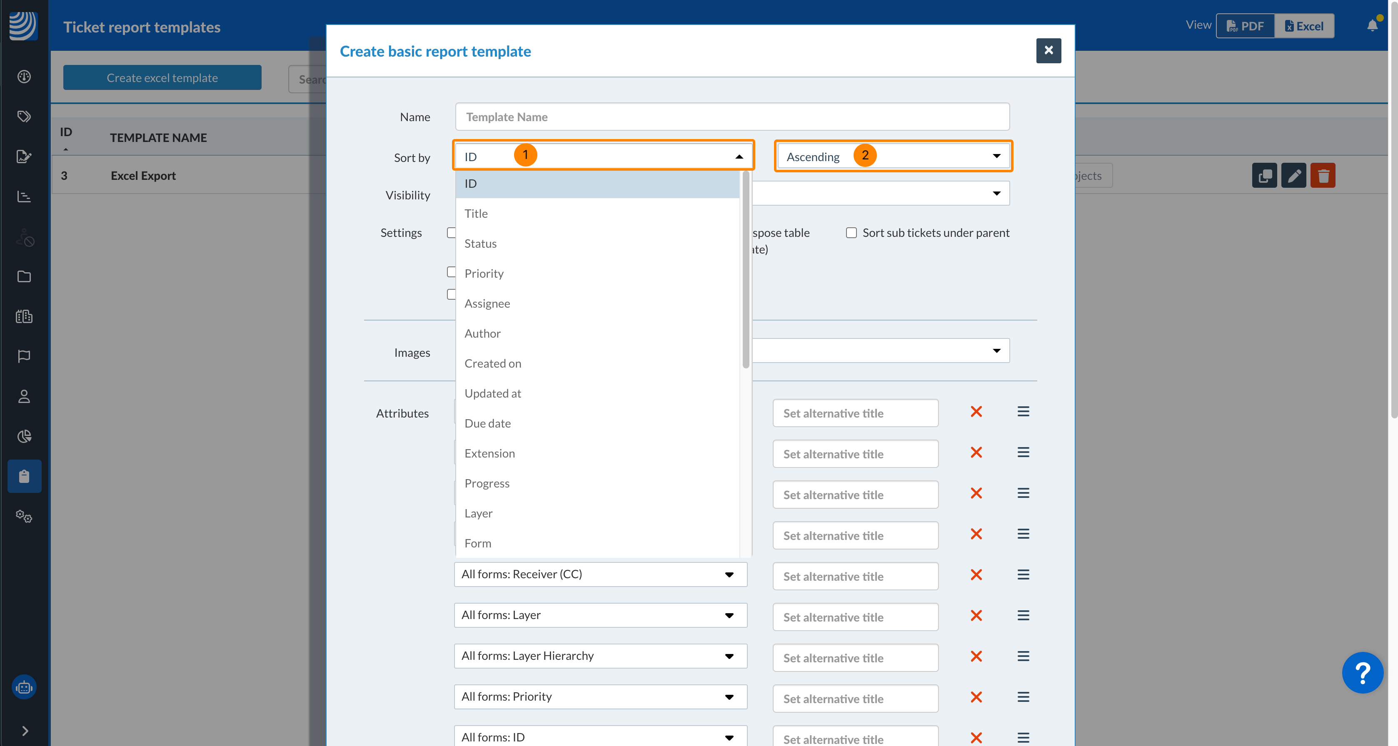Edit the Excel Export template
This screenshot has width=1398, height=746.
tap(1294, 176)
